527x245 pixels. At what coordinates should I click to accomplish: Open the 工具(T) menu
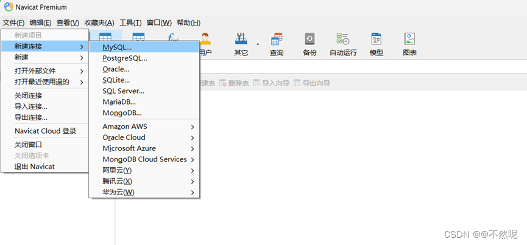click(131, 22)
